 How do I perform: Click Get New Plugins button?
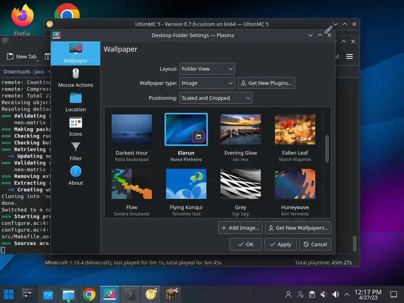tap(266, 83)
